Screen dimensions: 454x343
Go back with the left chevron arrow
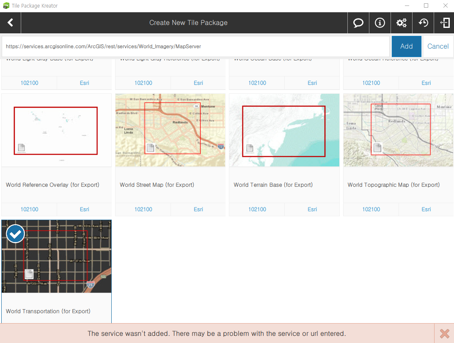pyautogui.click(x=11, y=22)
